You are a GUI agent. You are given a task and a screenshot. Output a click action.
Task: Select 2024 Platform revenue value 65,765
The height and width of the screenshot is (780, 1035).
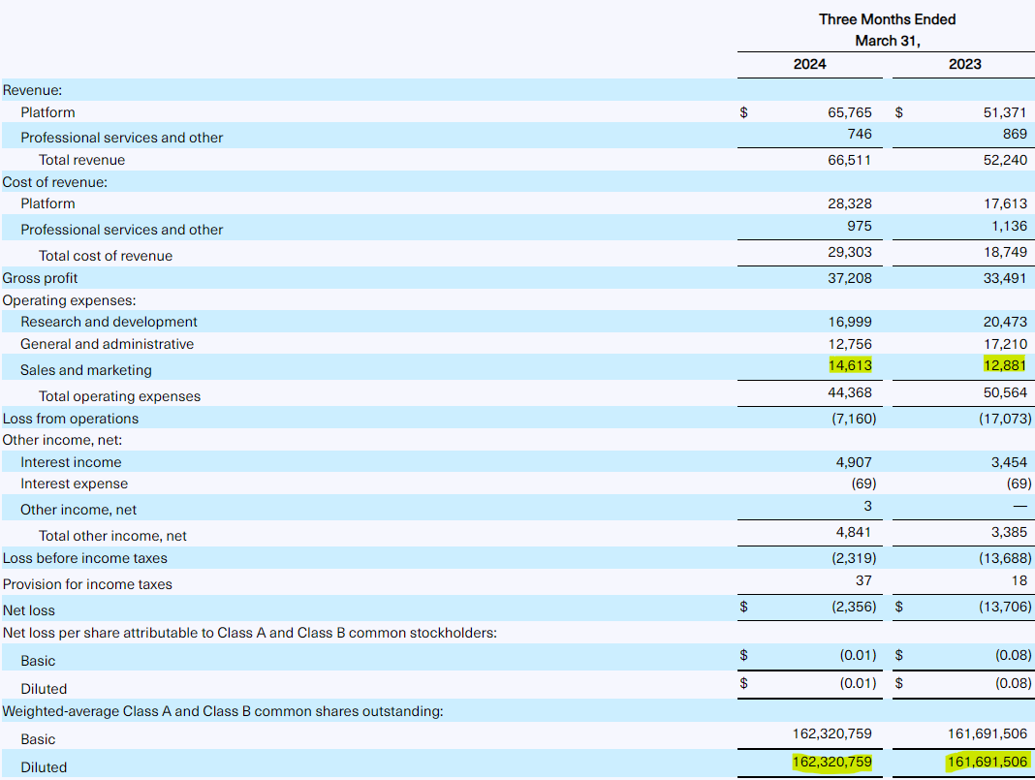click(850, 112)
